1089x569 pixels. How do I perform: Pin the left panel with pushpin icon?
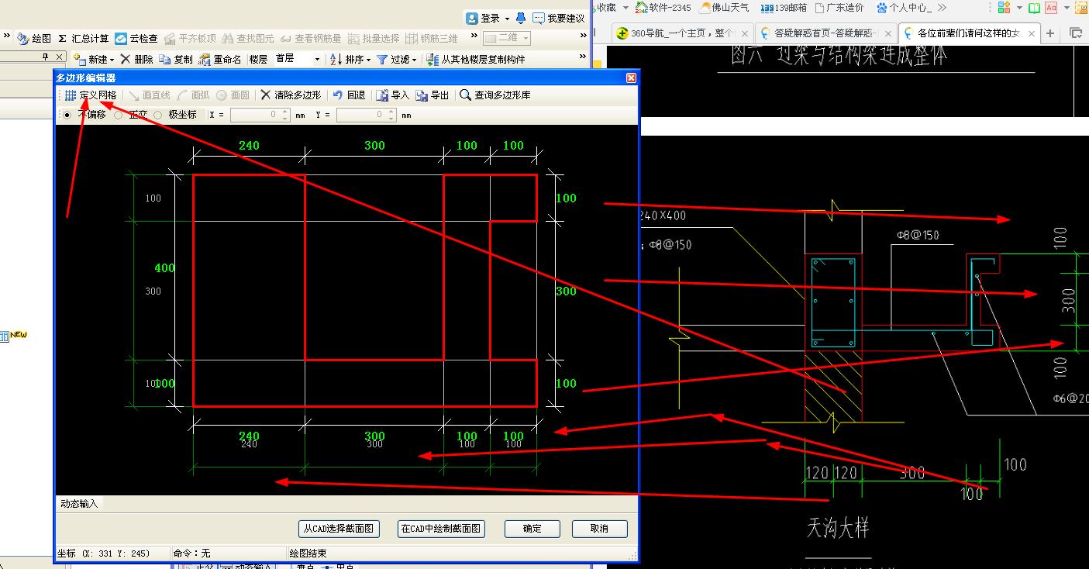46,57
